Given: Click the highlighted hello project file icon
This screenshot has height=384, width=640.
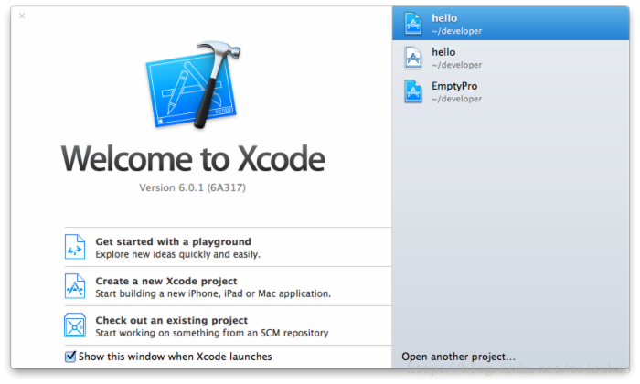Looking at the screenshot, I should coord(415,24).
